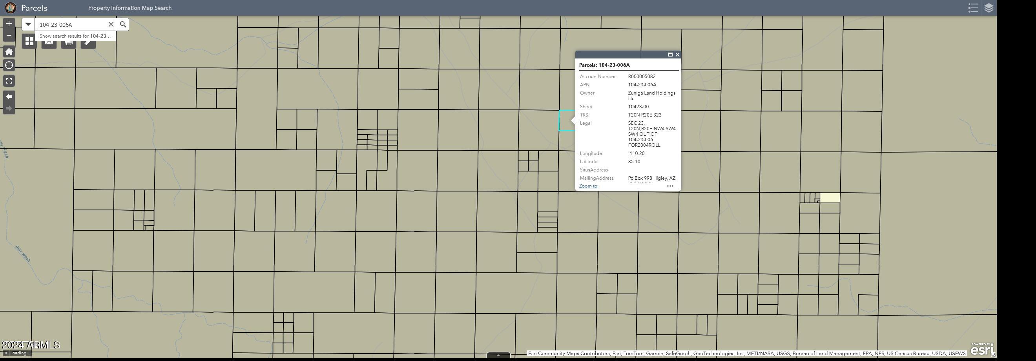Viewport: 1036px width, 361px height.
Task: Zoom out on the parcel map
Action: 9,35
